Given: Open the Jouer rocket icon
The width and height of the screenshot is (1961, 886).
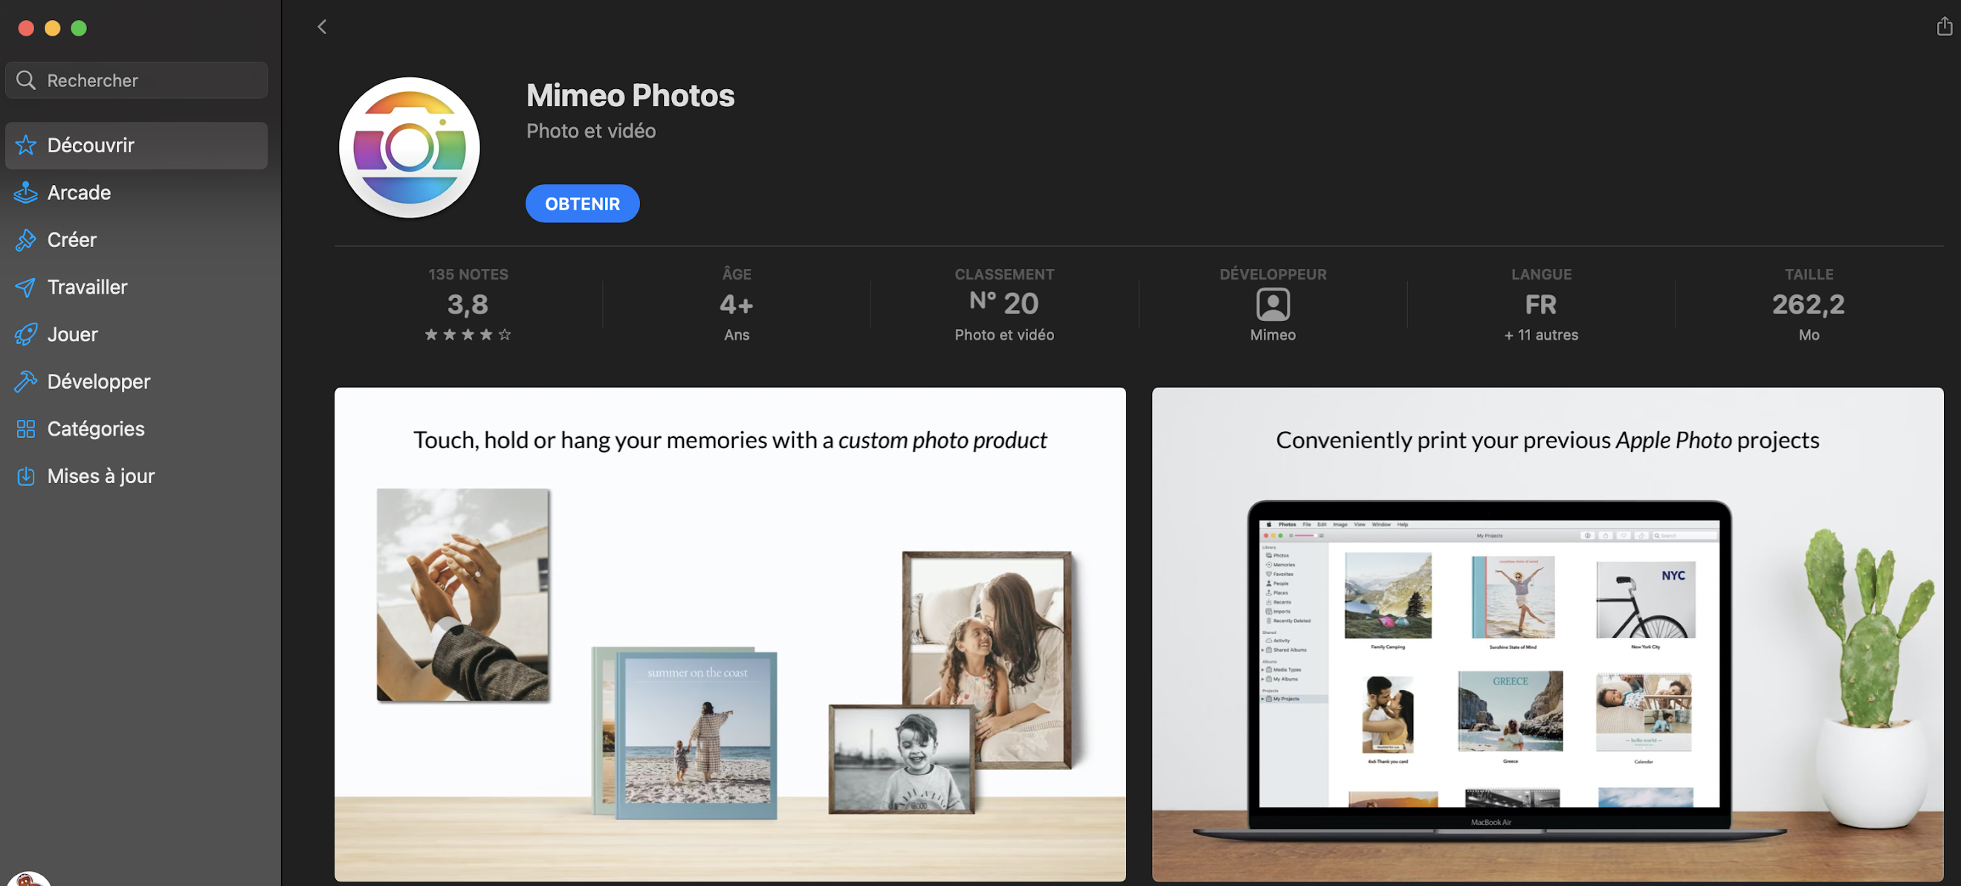Looking at the screenshot, I should click(26, 334).
